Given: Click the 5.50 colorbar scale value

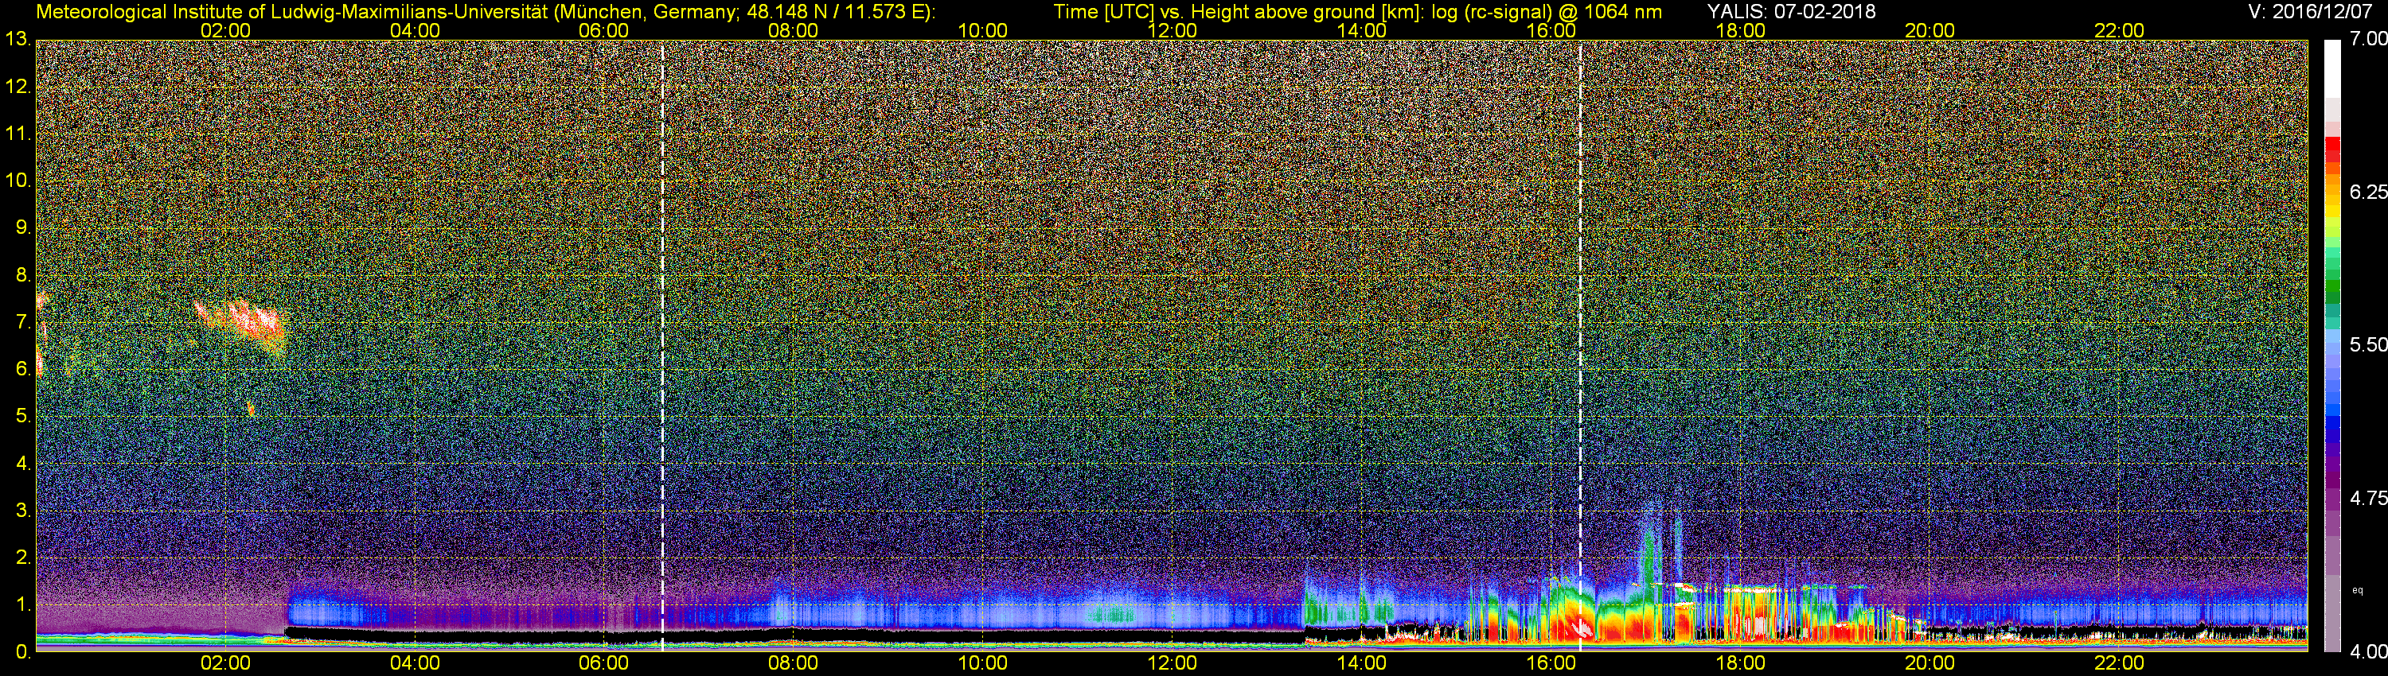Looking at the screenshot, I should (x=2369, y=344).
